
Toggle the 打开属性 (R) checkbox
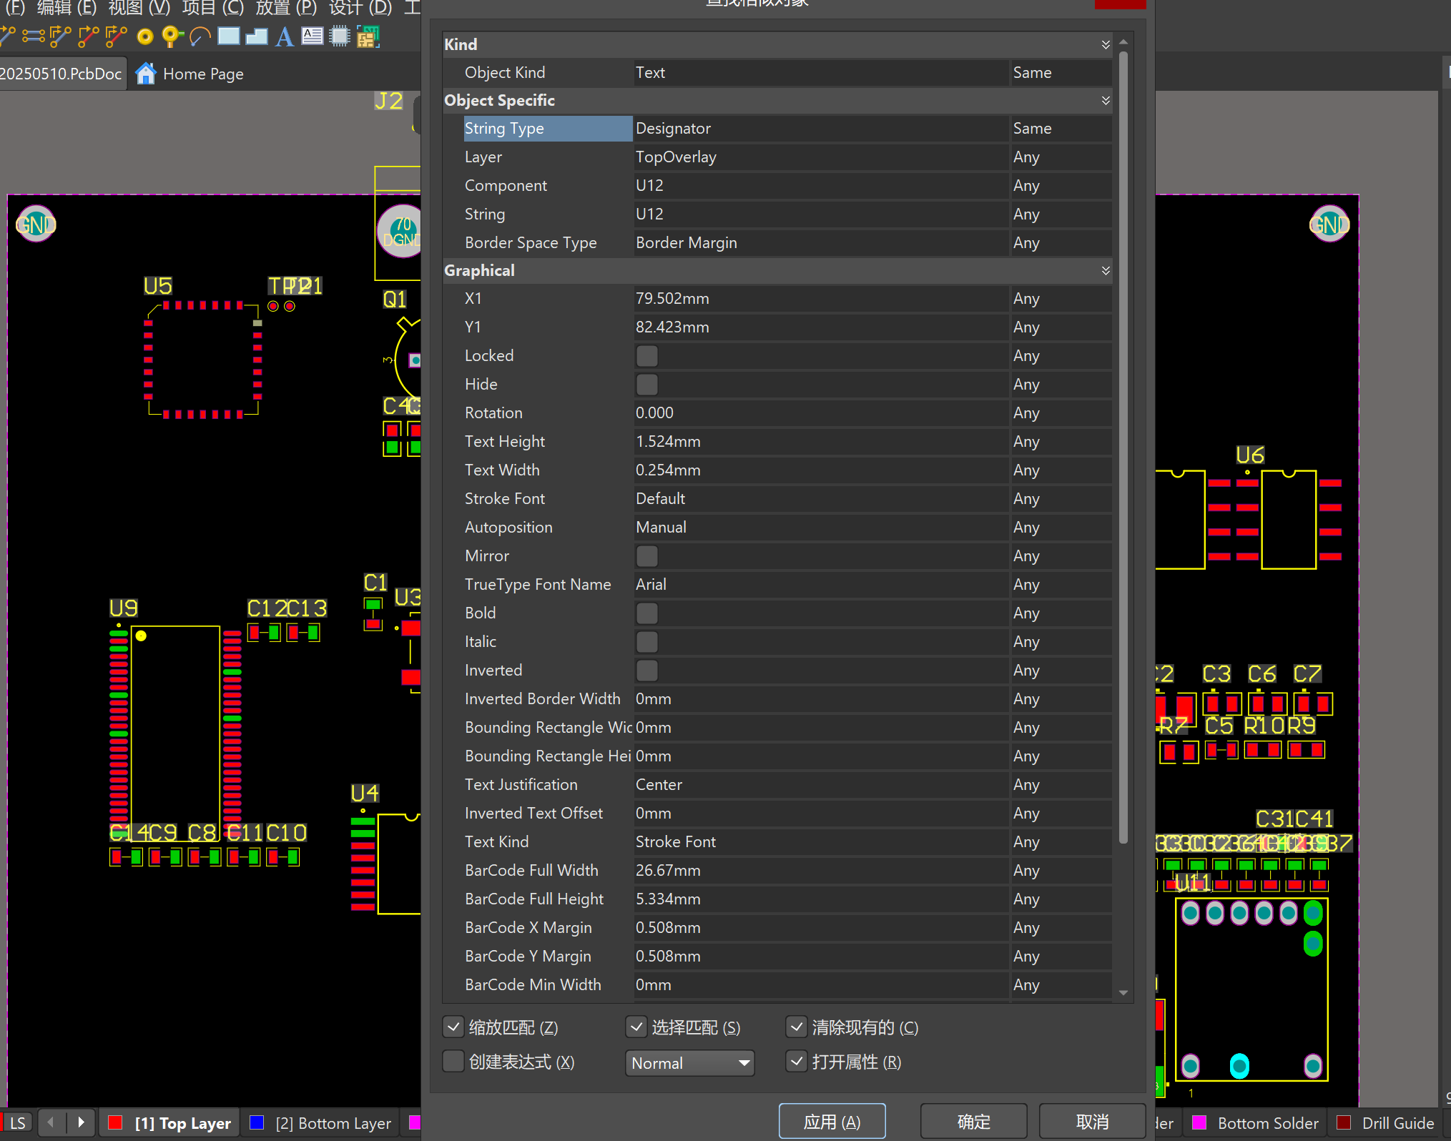796,1062
